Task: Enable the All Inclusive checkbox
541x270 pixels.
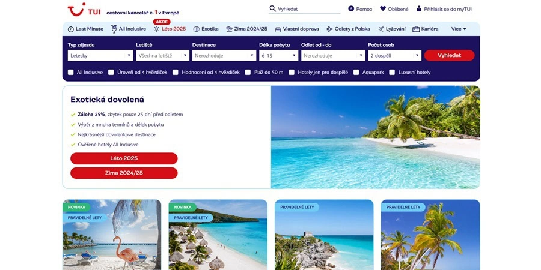Action: point(71,73)
